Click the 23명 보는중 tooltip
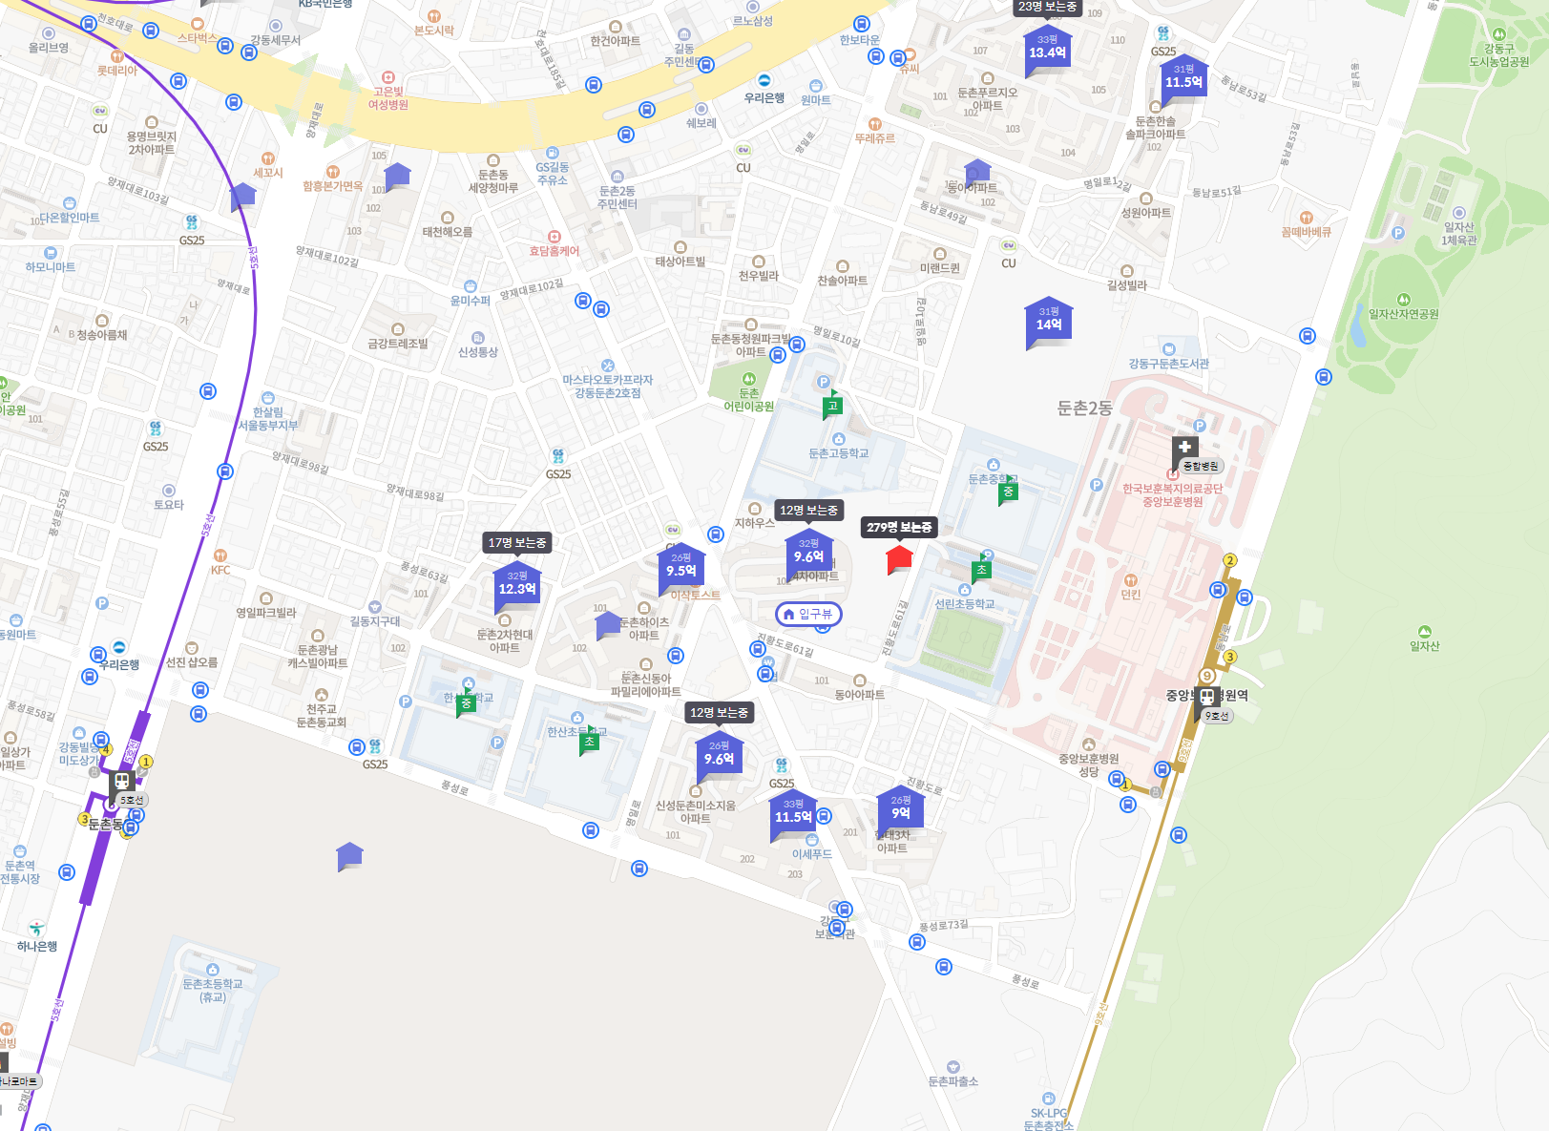The image size is (1549, 1131). pos(1047,8)
